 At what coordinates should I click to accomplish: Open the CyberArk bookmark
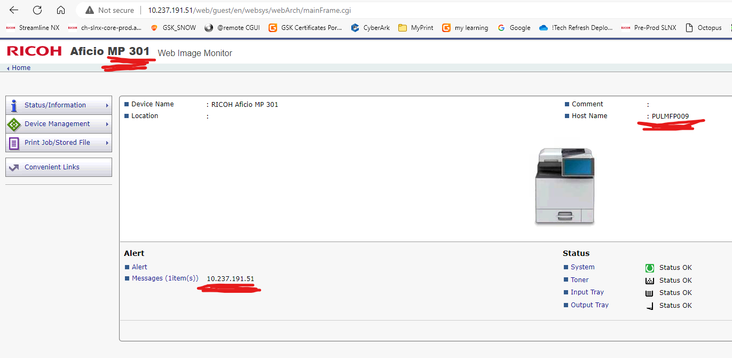point(371,28)
